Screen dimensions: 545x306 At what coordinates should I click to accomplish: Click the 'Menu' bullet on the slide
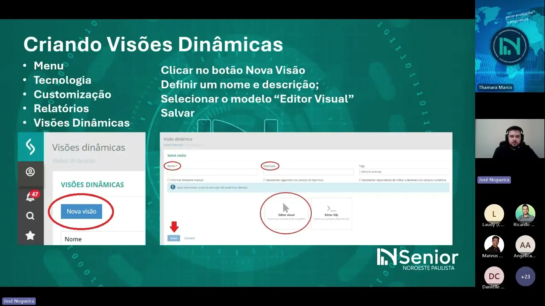pyautogui.click(x=49, y=65)
